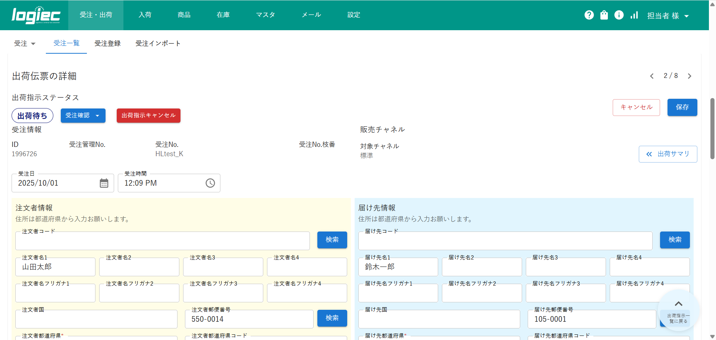The width and height of the screenshot is (716, 340).
Task: Go to the next shipping slip
Action: [690, 76]
